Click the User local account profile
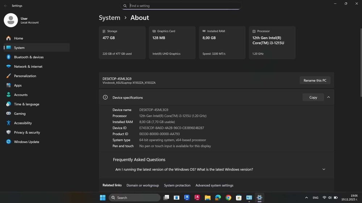Image resolution: width=362 pixels, height=203 pixels. click(x=21, y=20)
